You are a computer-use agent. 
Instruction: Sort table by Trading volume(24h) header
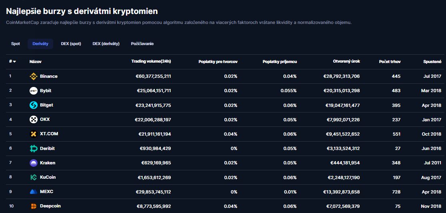151,61
